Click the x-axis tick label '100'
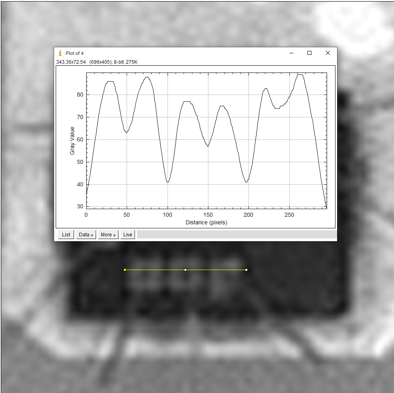This screenshot has height=393, width=394. click(168, 215)
